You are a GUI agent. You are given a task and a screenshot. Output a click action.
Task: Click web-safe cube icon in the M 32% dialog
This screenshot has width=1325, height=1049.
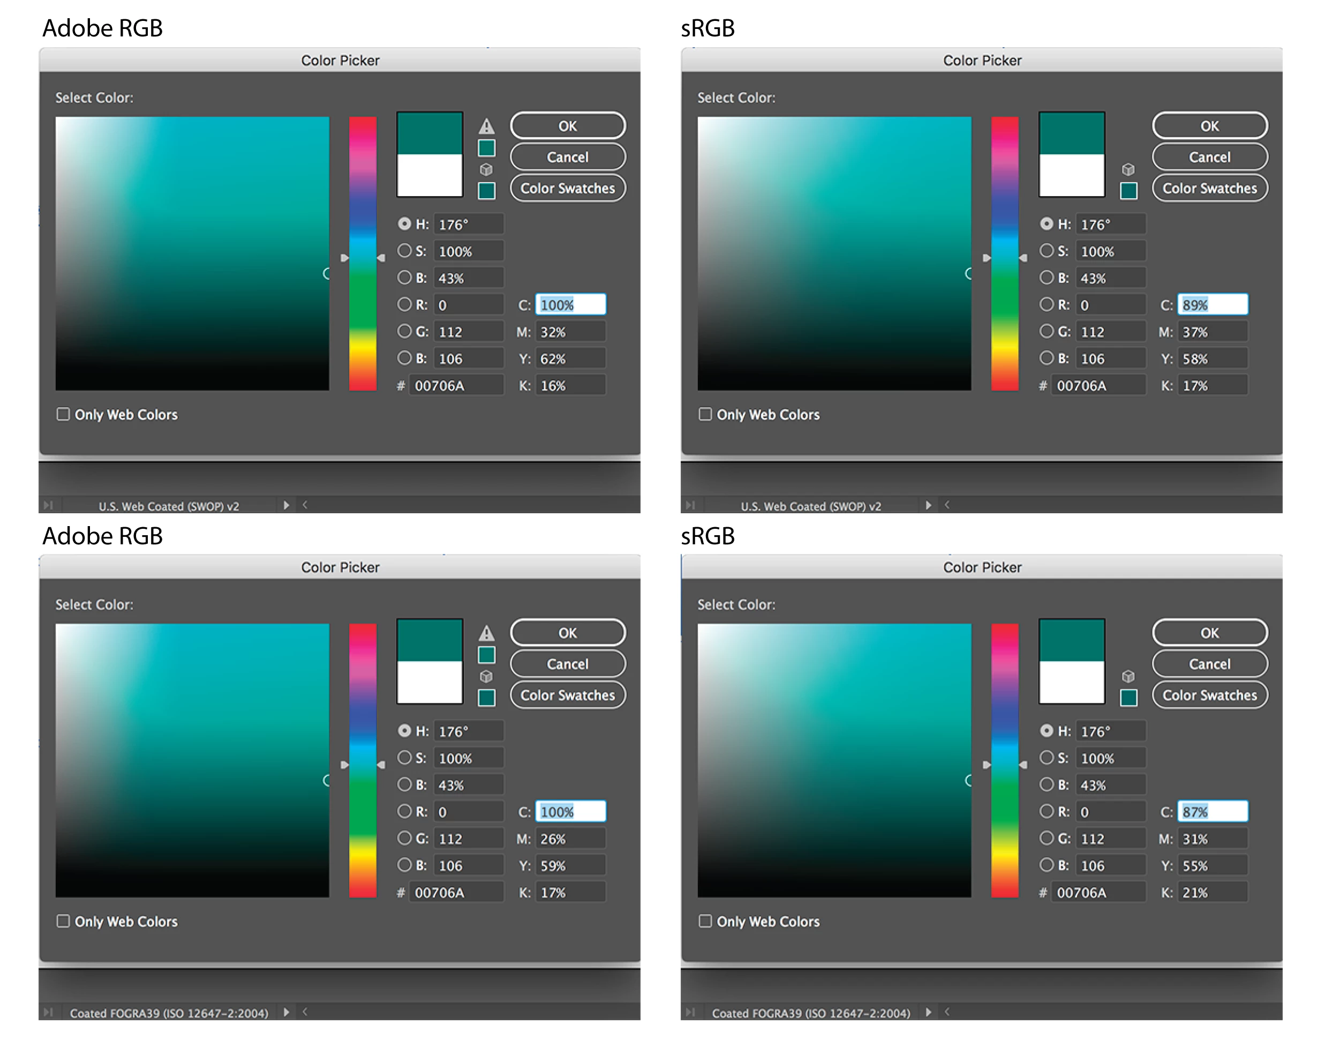(486, 169)
